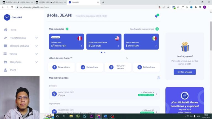
Task: Expand the Billetera Global66 chevron
Action: [x=36, y=46]
